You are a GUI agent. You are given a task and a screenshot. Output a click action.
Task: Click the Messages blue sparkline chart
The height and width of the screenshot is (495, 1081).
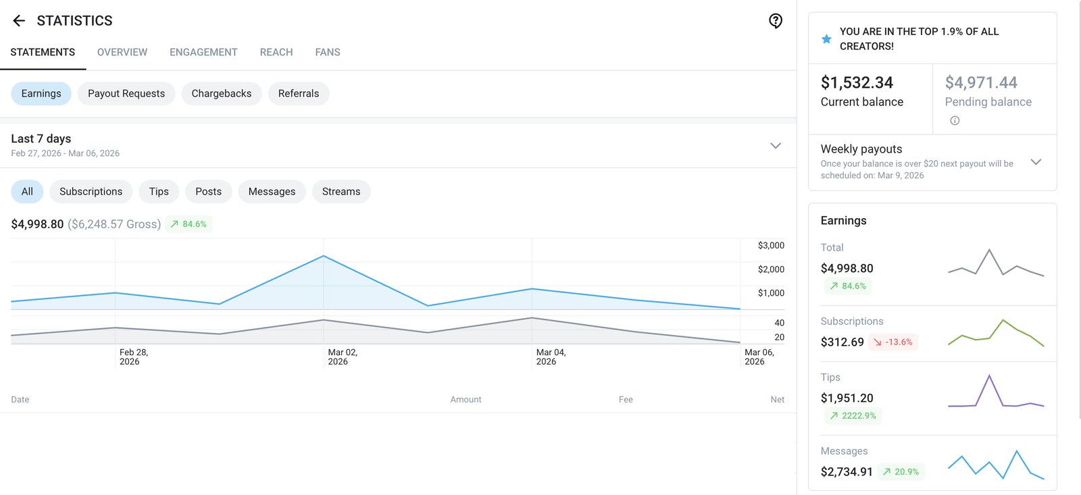pyautogui.click(x=996, y=465)
